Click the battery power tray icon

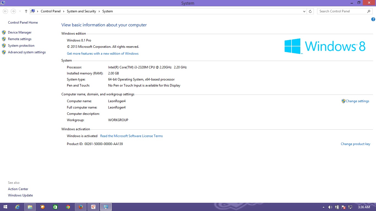[x=337, y=207]
